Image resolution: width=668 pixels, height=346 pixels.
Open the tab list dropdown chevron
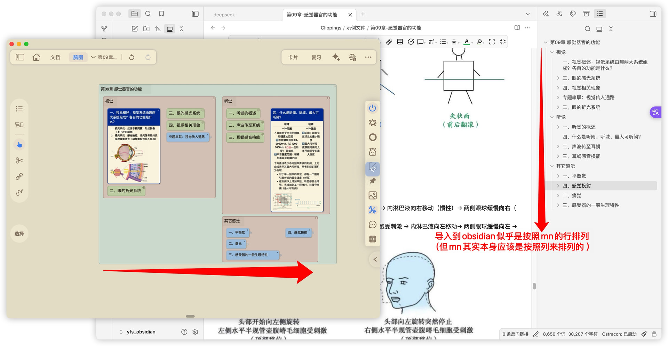[x=527, y=14]
